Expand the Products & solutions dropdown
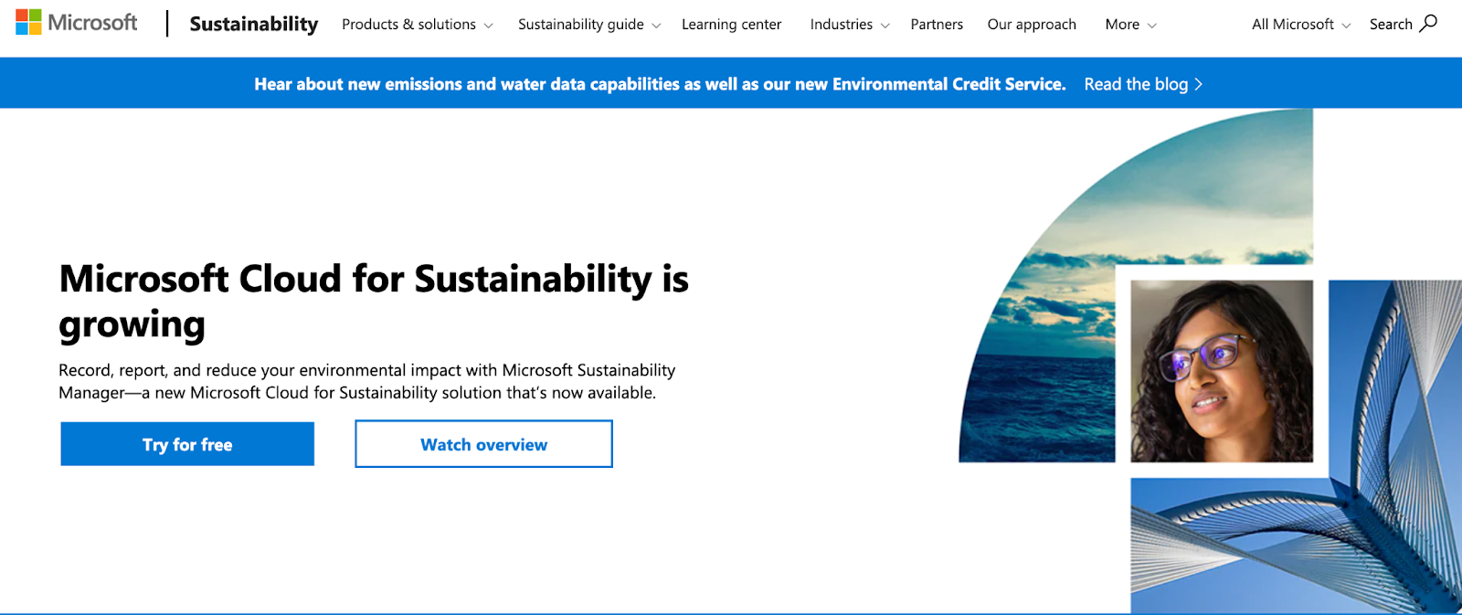The height and width of the screenshot is (615, 1462). (x=417, y=25)
